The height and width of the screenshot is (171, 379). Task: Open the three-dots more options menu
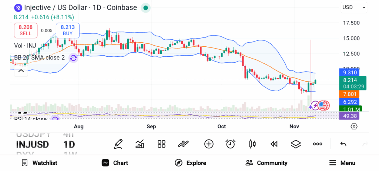pos(318,144)
